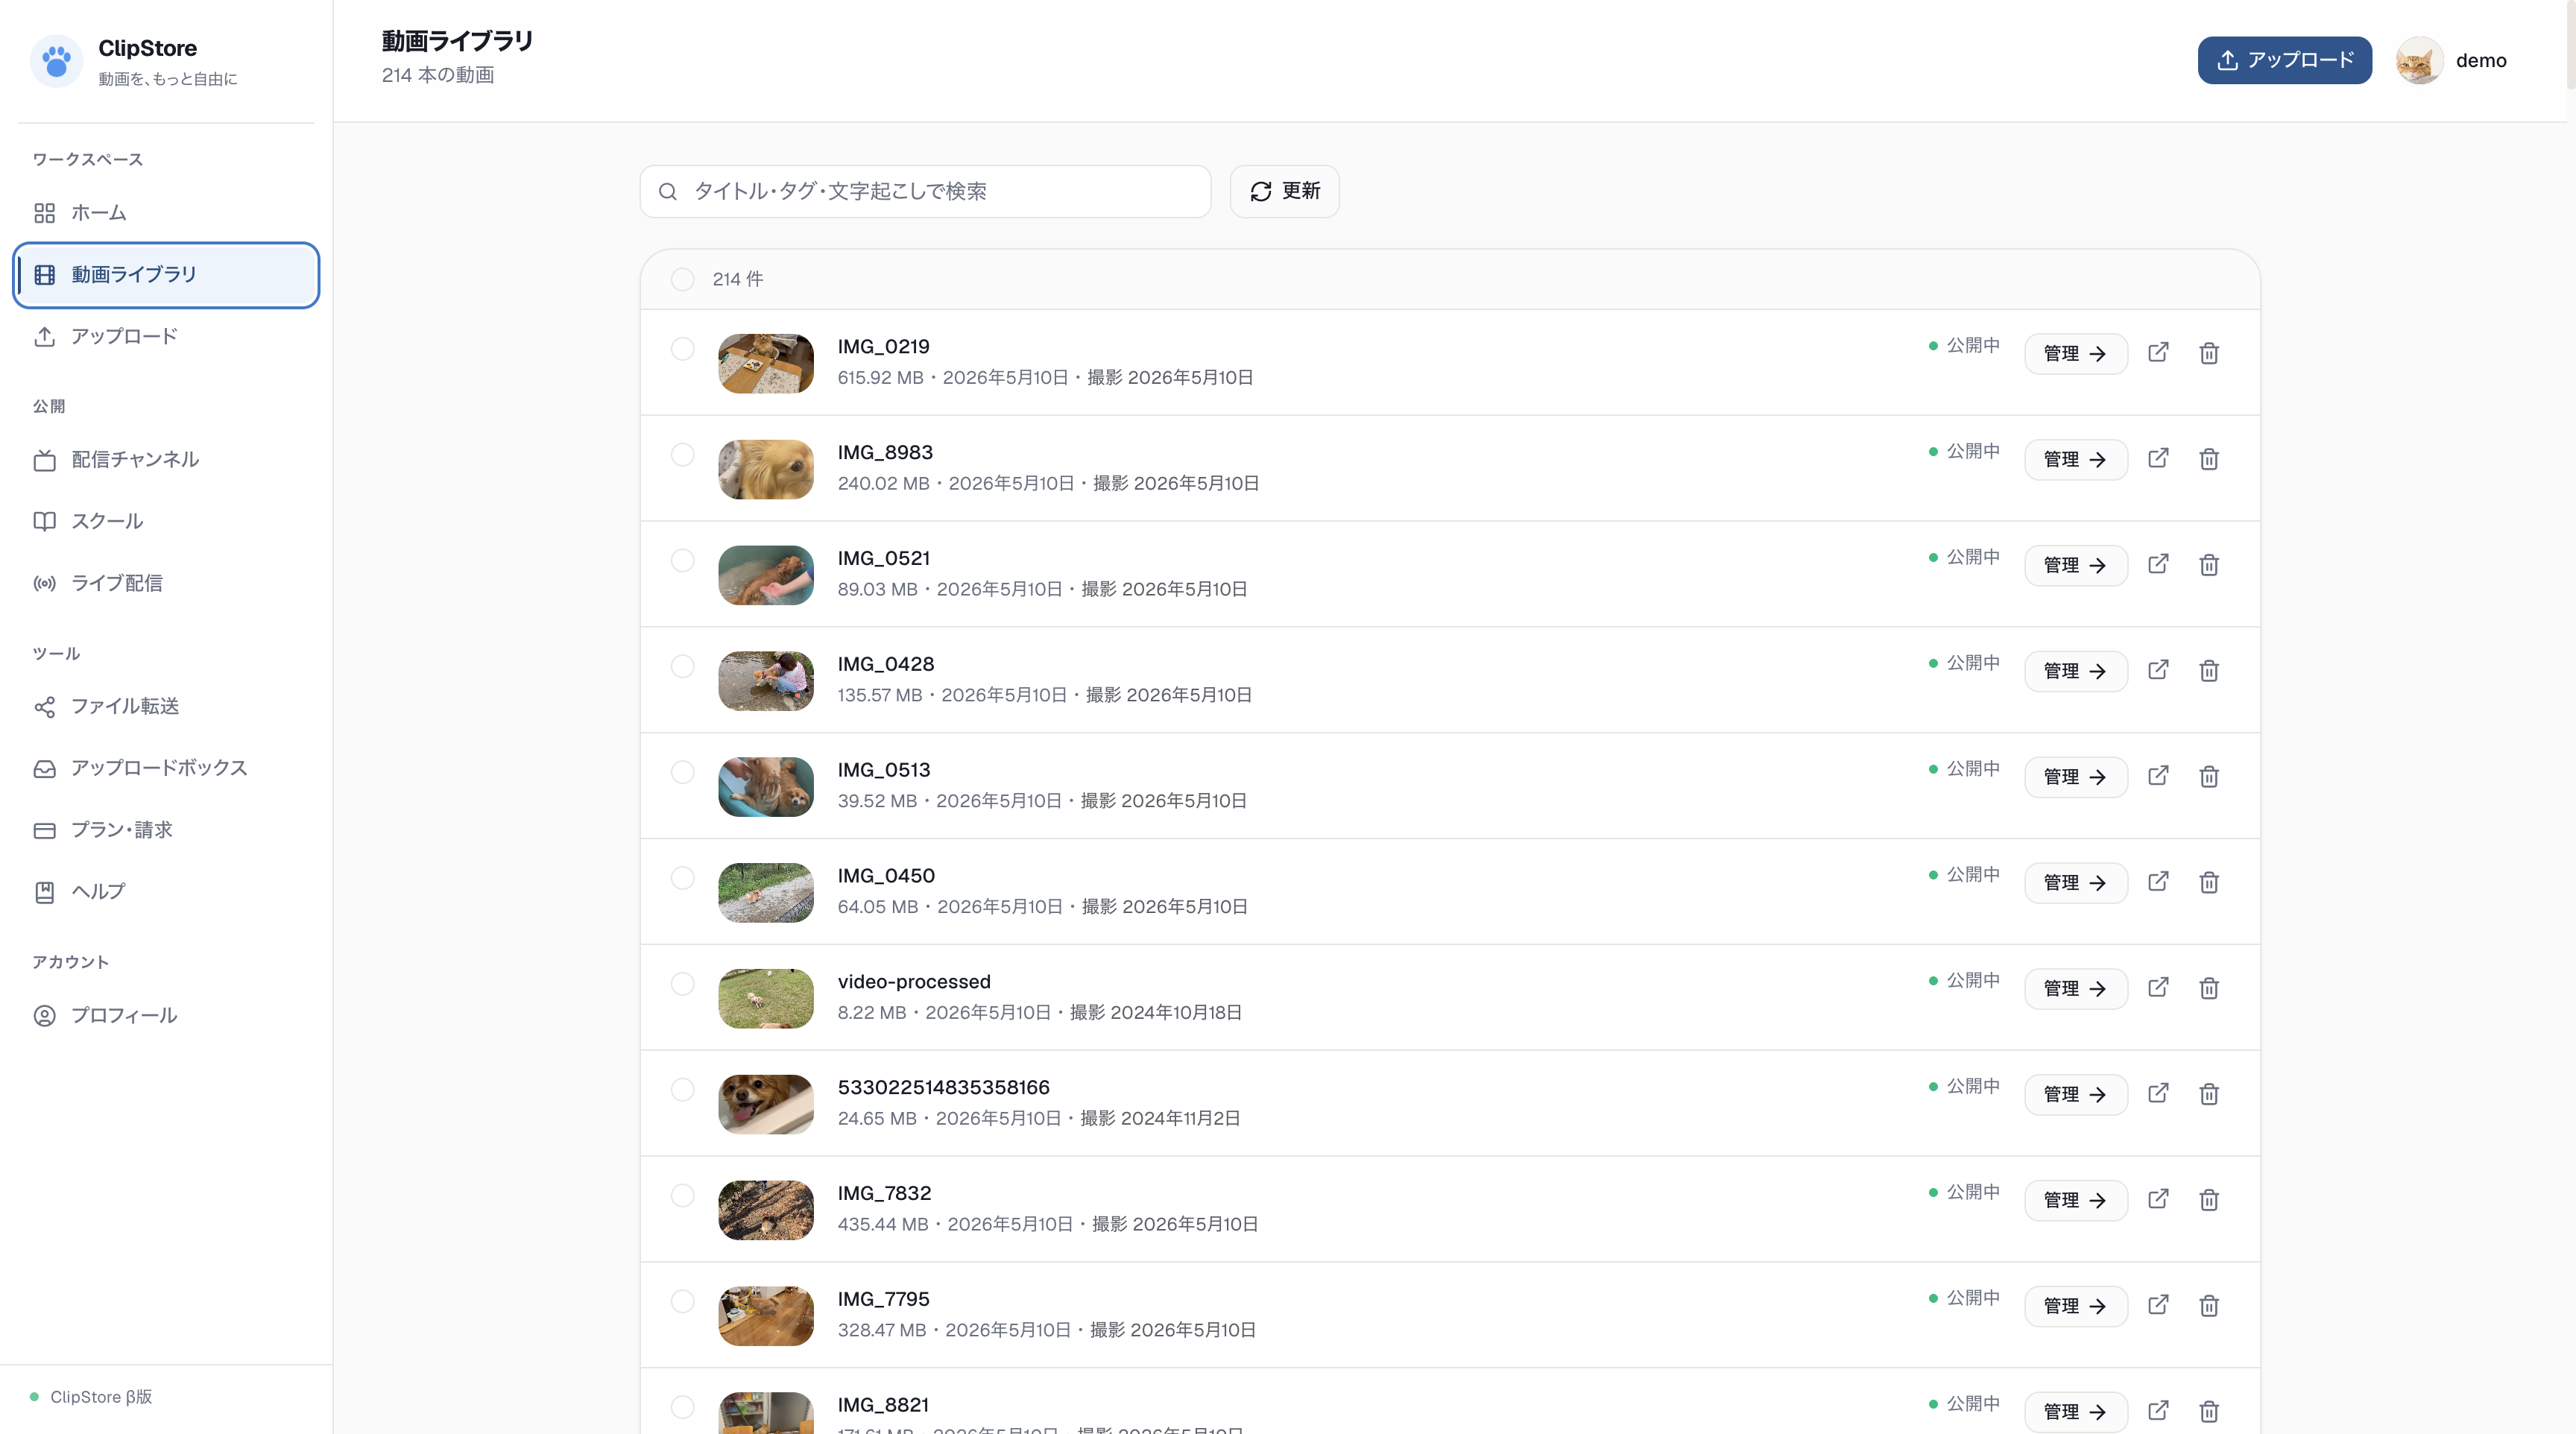Open IMG_8983 dog thumbnail
2576x1434 pixels.
tap(766, 469)
